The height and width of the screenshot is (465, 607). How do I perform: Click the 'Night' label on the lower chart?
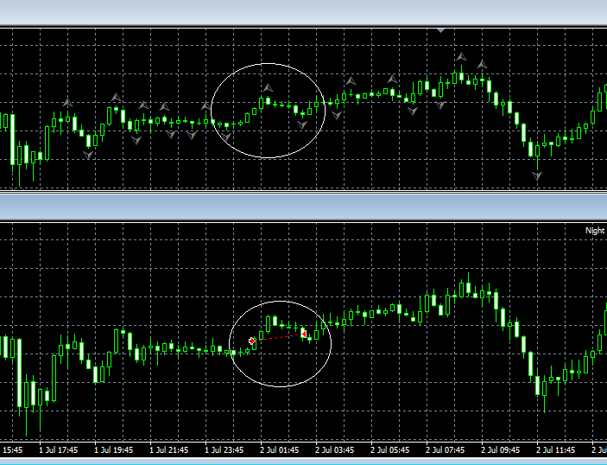pos(595,231)
